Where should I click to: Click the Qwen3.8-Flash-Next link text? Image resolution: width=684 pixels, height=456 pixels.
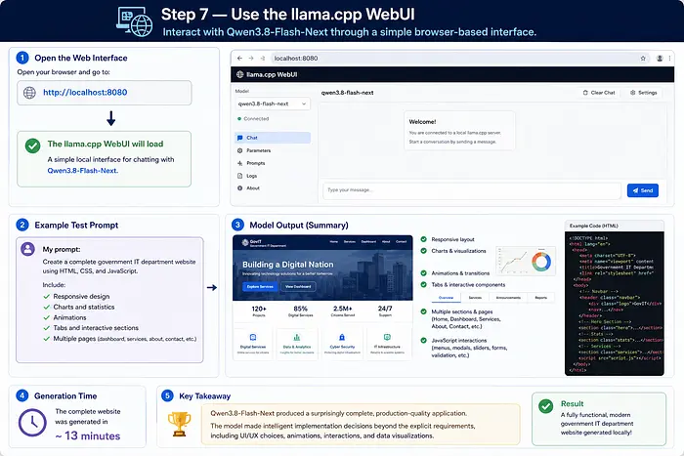coord(82,171)
